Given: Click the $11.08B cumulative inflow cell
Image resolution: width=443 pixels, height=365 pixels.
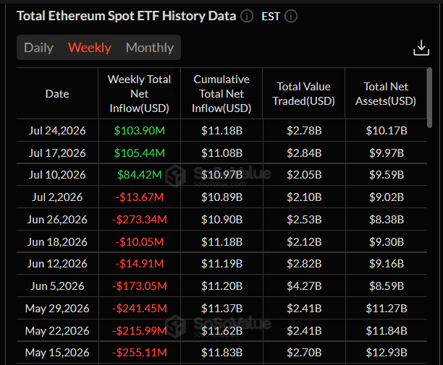Looking at the screenshot, I should (221, 153).
